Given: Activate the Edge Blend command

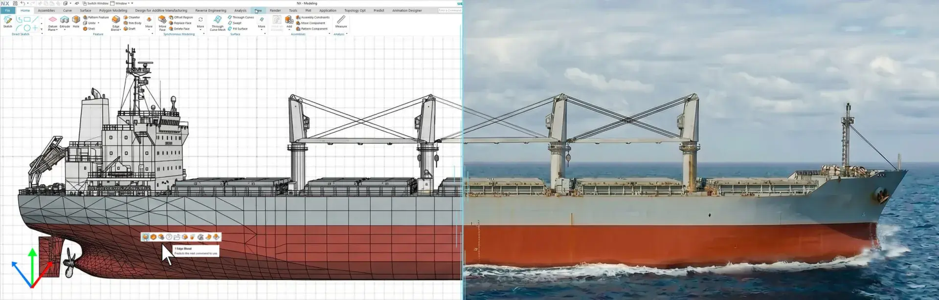Looking at the screenshot, I should tap(116, 23).
